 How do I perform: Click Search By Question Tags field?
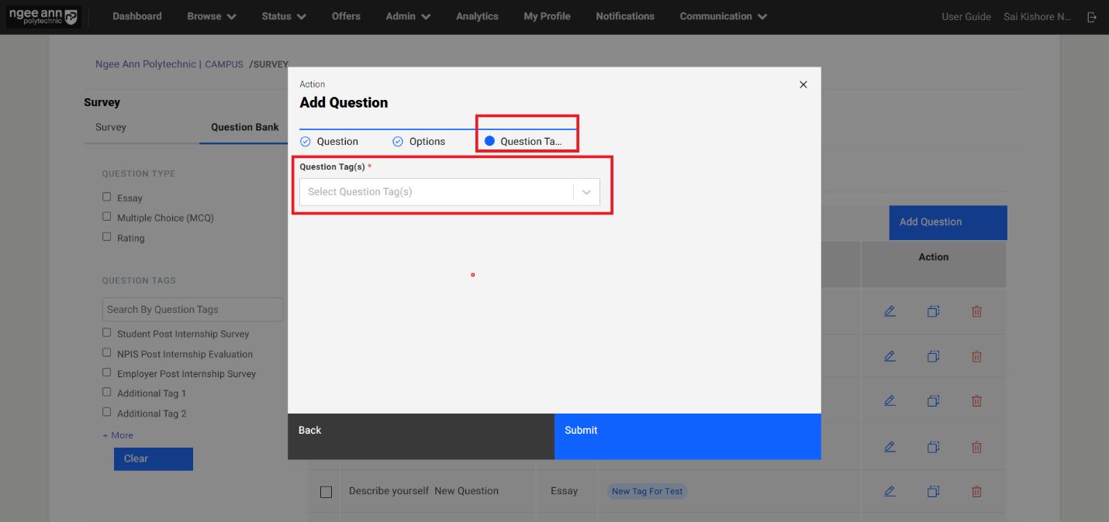[192, 309]
